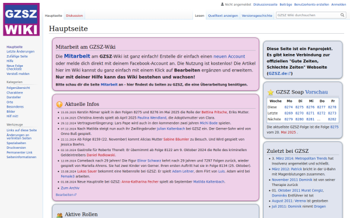
Task: Open Bettina Fritsche character link
Action: pos(214,112)
